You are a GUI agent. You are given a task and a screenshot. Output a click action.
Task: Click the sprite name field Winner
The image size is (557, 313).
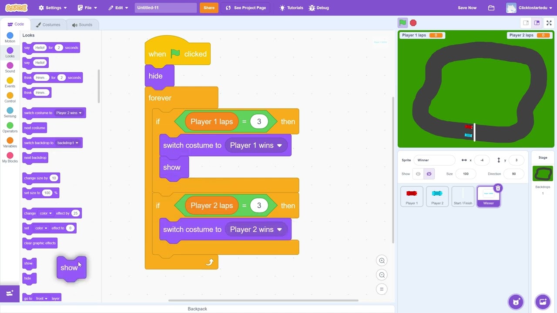[435, 160]
